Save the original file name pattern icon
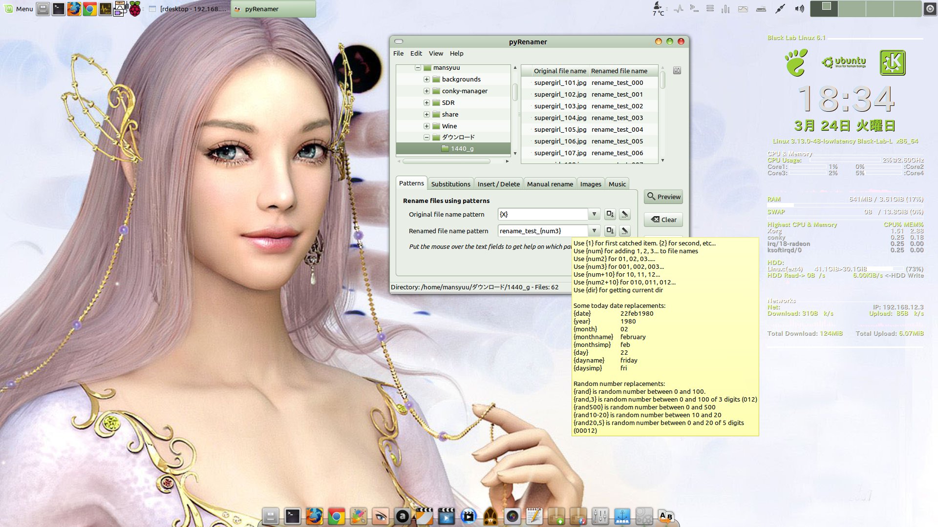 (x=610, y=214)
